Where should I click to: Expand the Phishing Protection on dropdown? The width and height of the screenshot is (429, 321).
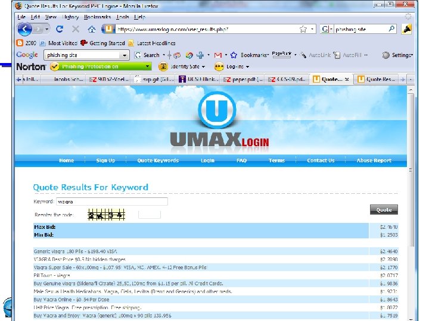(x=148, y=67)
